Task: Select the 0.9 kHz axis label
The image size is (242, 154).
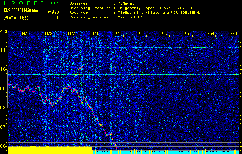Action: point(3,89)
